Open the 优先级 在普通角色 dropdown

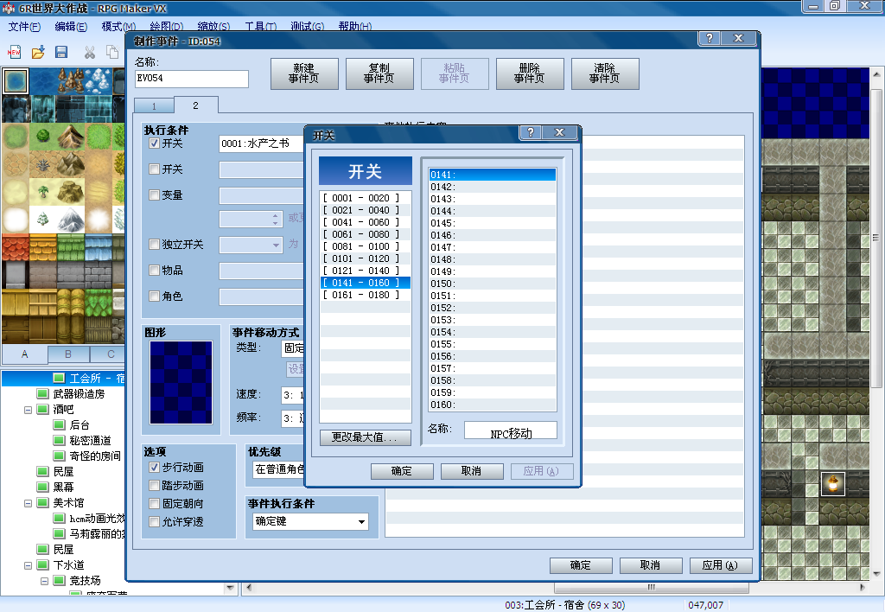coord(279,469)
